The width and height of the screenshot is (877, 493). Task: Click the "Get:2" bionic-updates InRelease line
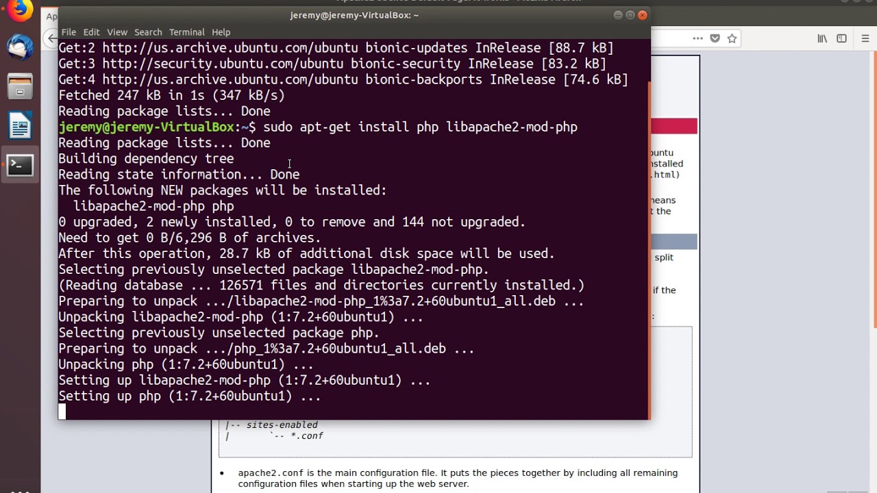point(336,48)
